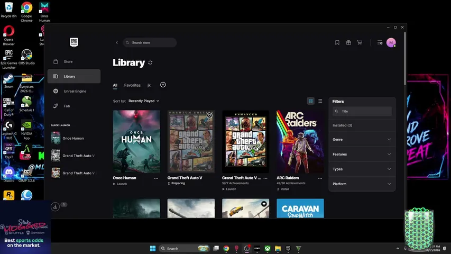The width and height of the screenshot is (451, 254).
Task: Expand the Features filter
Action: [x=362, y=155]
